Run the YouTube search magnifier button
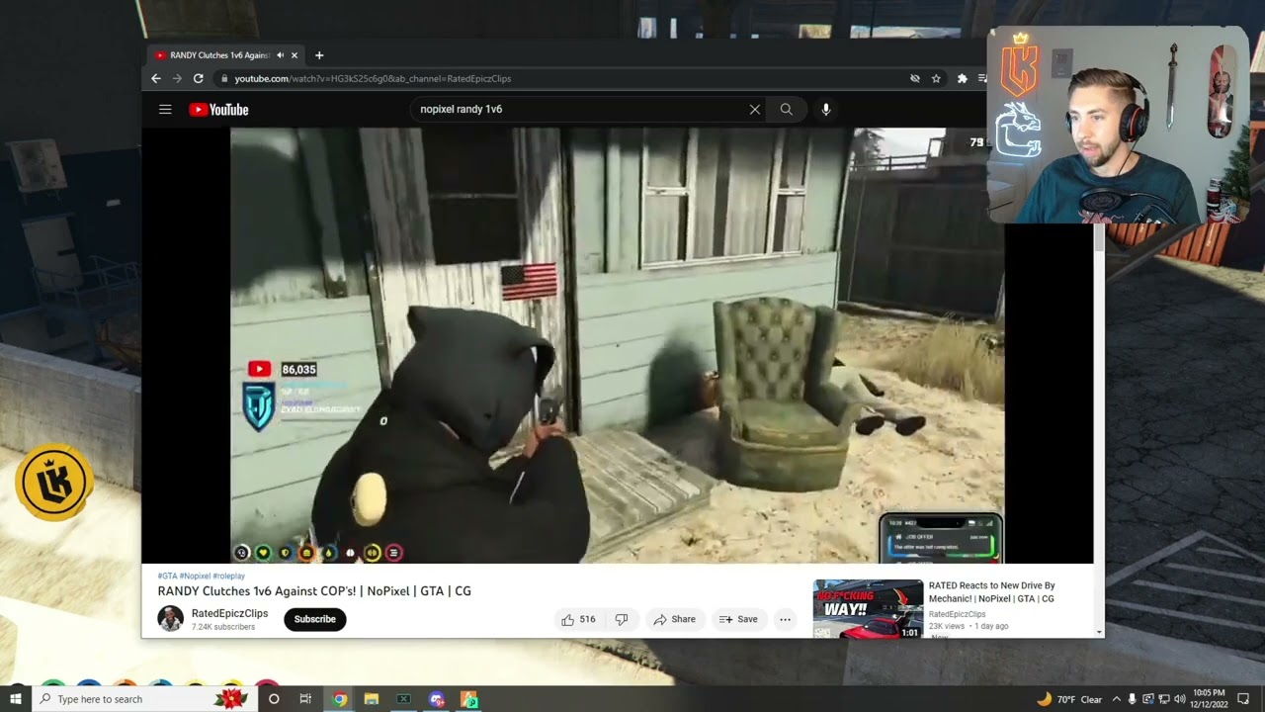 pos(787,110)
